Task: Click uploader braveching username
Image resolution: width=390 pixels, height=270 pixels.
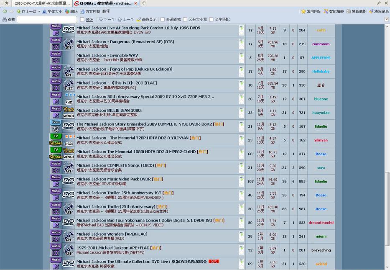Action: pyautogui.click(x=321, y=250)
